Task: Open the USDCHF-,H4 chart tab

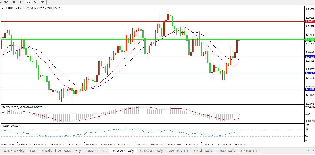Action: tap(96, 151)
